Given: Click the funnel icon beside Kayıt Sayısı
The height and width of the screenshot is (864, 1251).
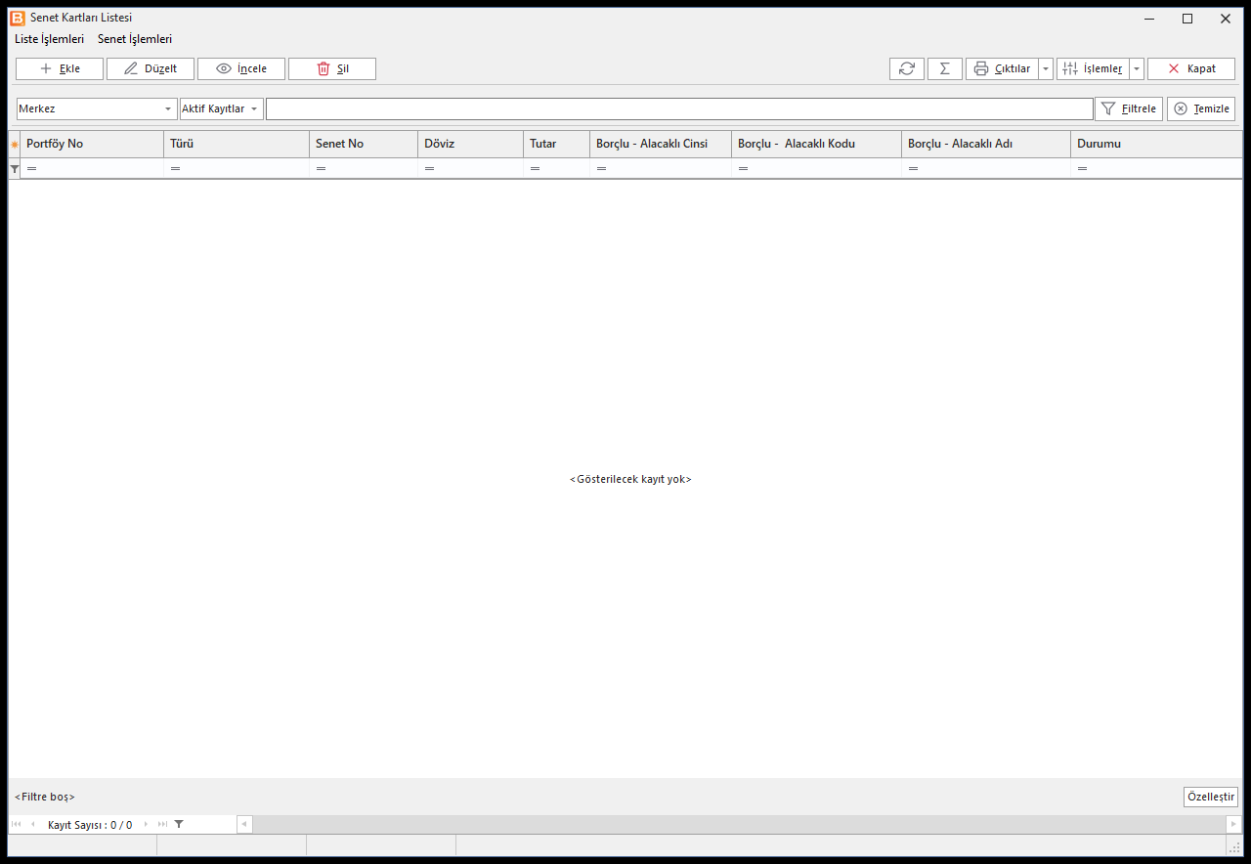Looking at the screenshot, I should (x=179, y=825).
